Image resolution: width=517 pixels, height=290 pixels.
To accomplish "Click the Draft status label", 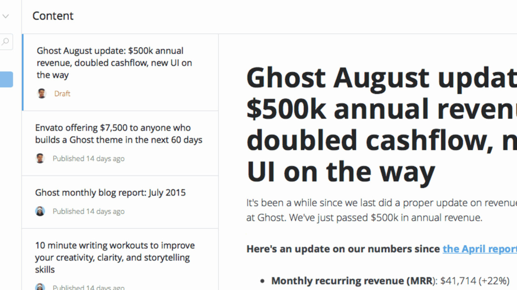I will pos(62,93).
